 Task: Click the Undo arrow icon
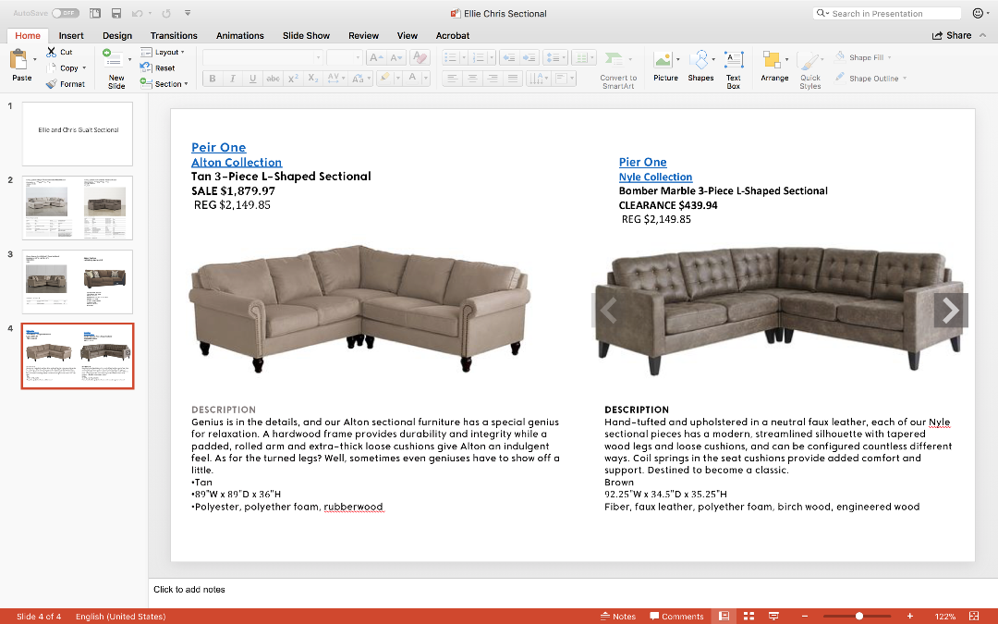(137, 13)
